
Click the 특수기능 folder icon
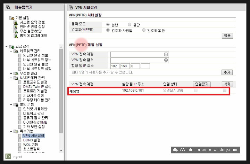(16, 131)
